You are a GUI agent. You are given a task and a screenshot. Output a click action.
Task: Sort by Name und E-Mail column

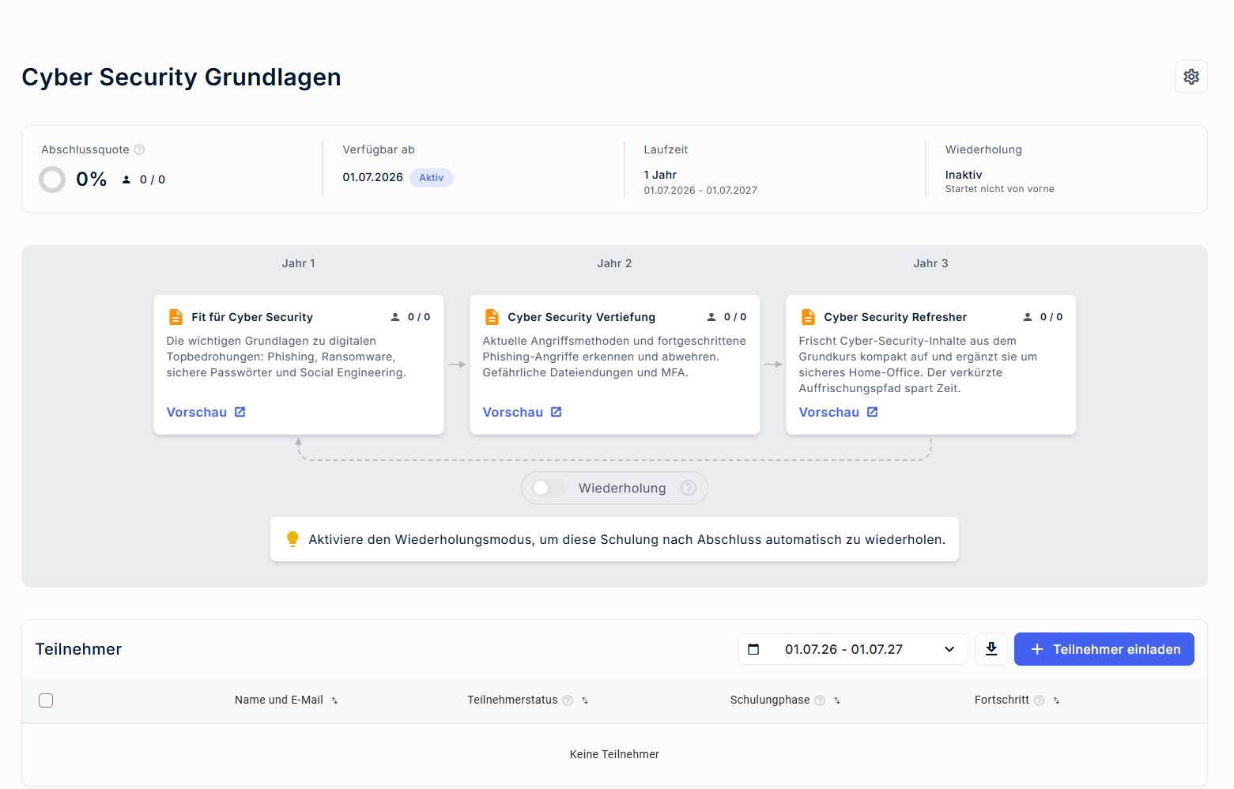[x=334, y=700]
